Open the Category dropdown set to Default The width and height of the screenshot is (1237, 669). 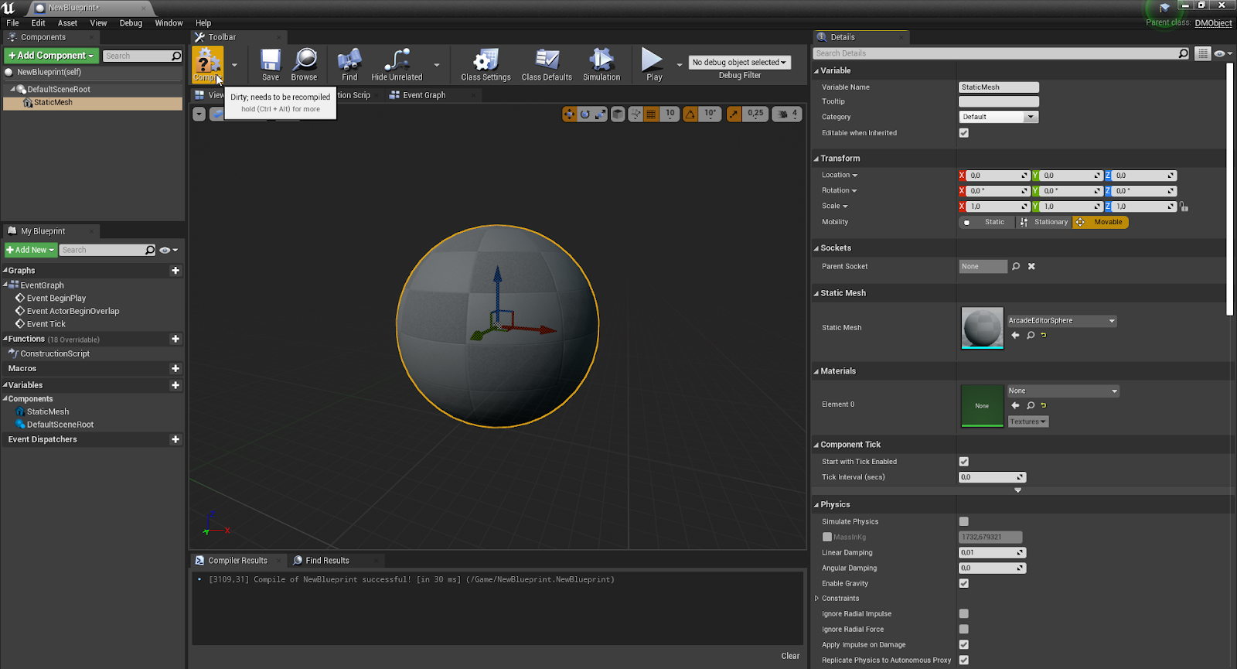[998, 117]
